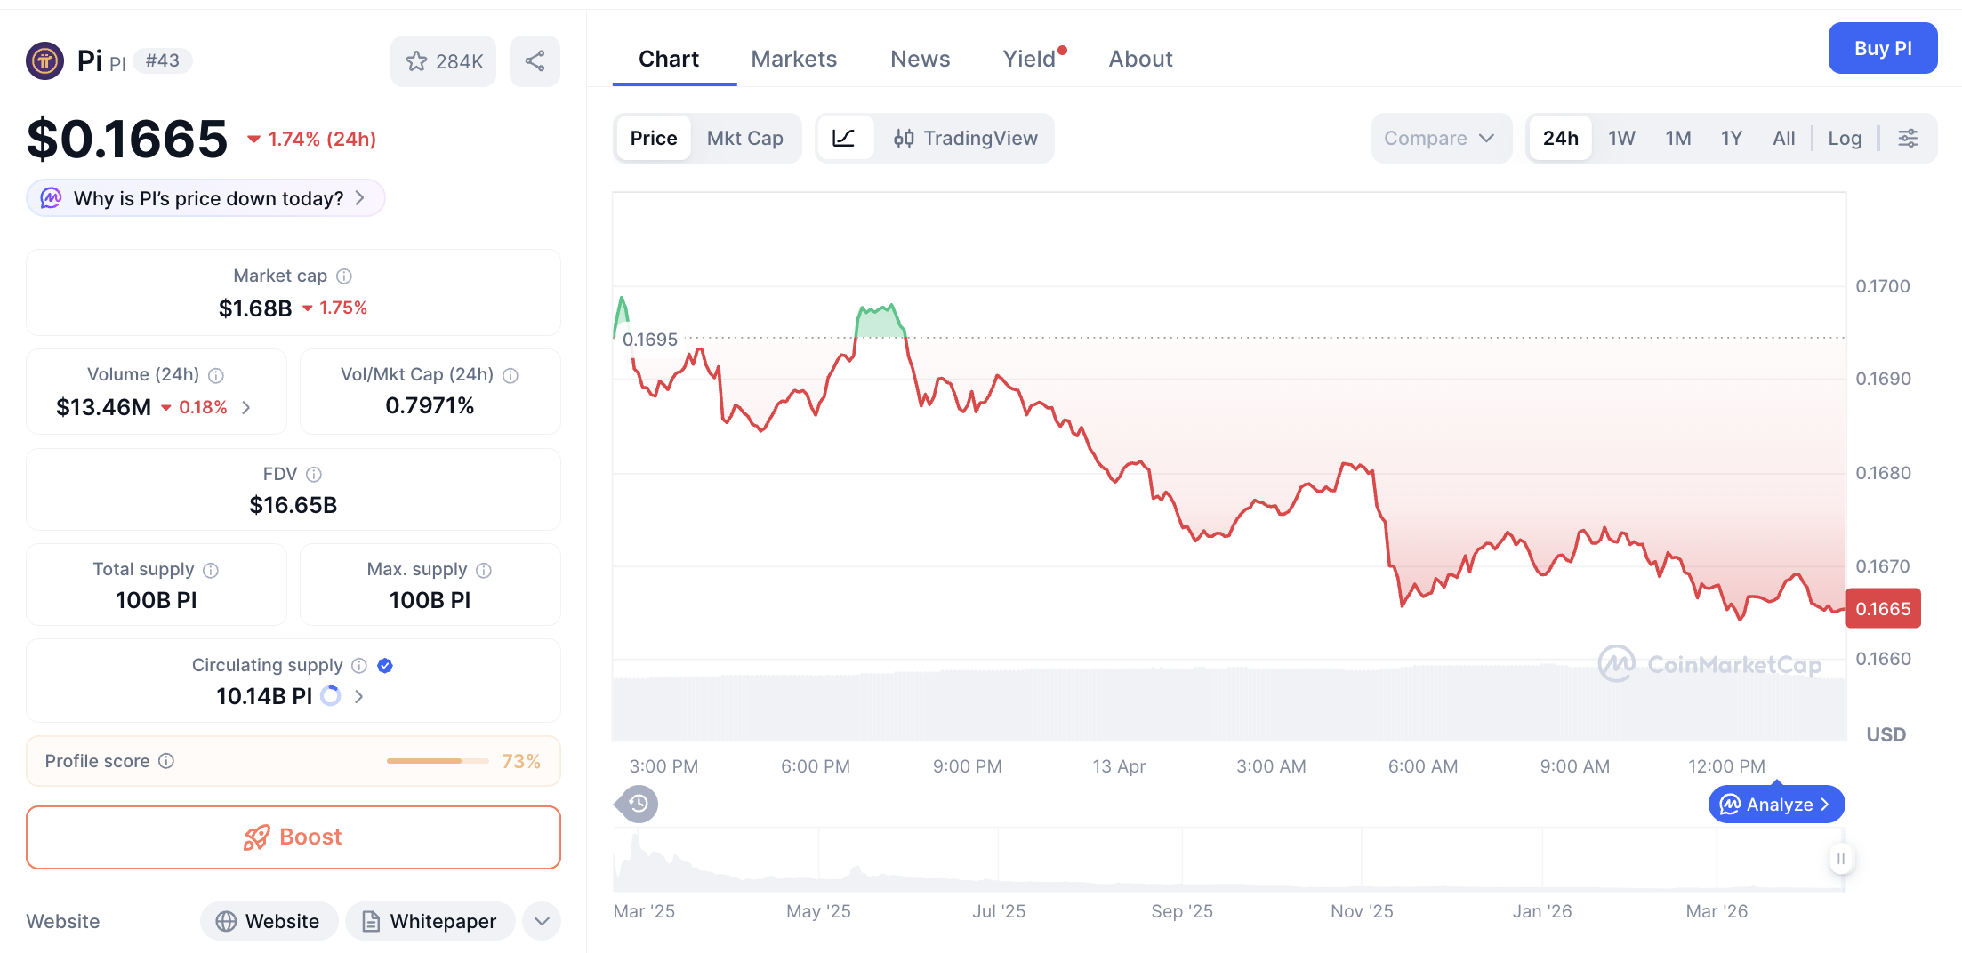Click the chart history replay icon
The image size is (1962, 953).
coord(635,804)
